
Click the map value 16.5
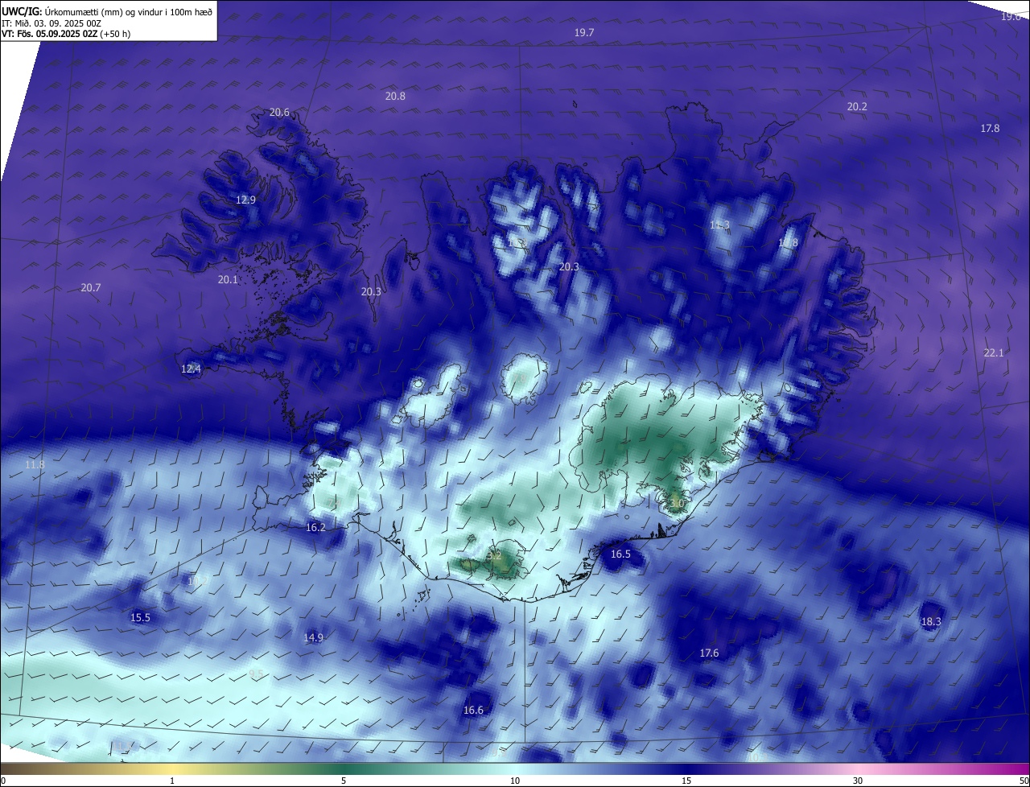coord(620,554)
